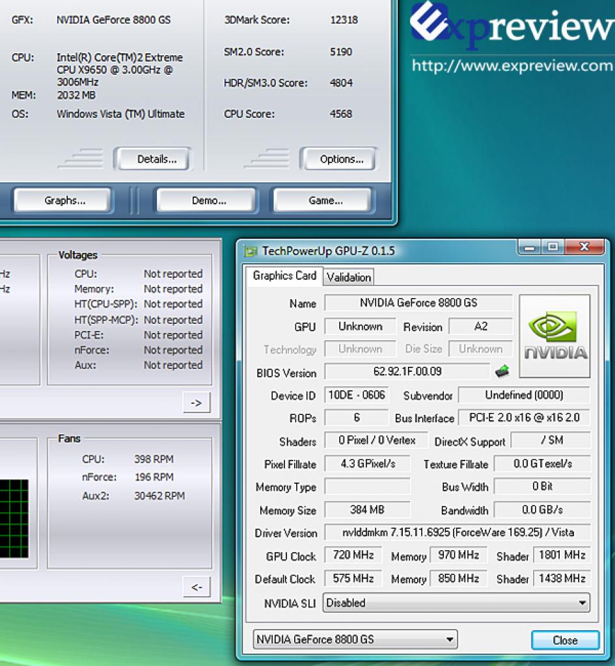The height and width of the screenshot is (666, 615).
Task: Open the 3DMark Details... button
Action: (154, 159)
